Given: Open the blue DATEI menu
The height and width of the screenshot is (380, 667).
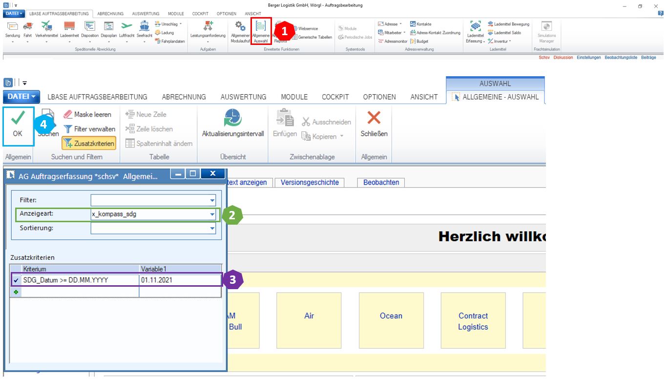Looking at the screenshot, I should [x=21, y=97].
